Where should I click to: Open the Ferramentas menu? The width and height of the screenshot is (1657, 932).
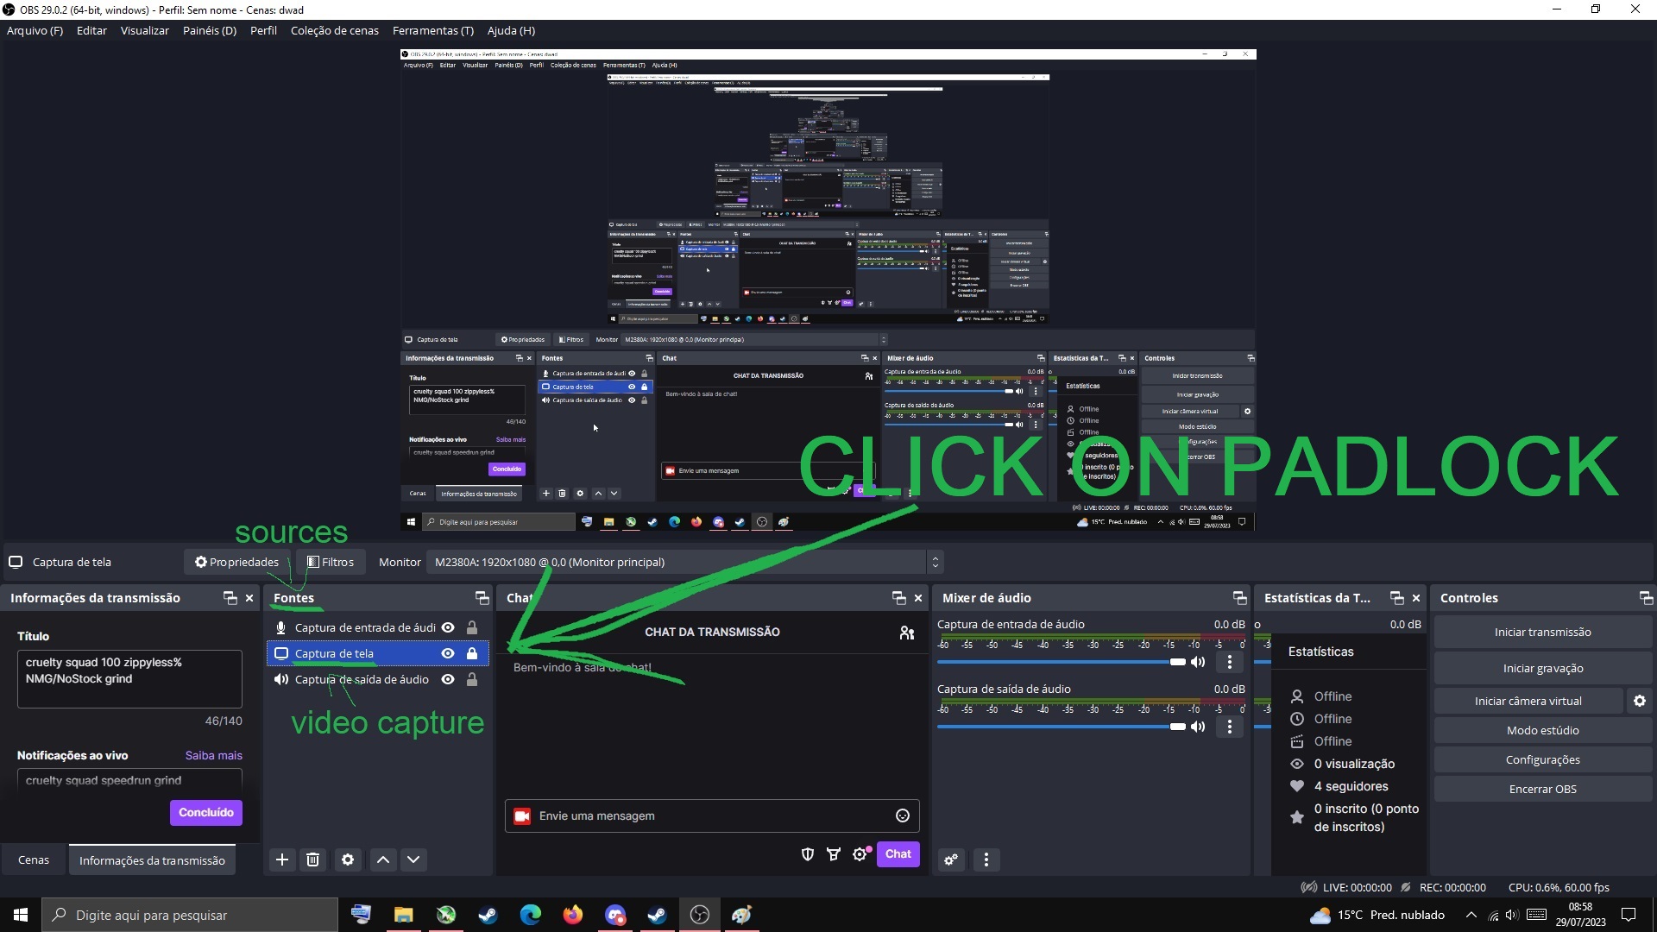click(x=432, y=30)
